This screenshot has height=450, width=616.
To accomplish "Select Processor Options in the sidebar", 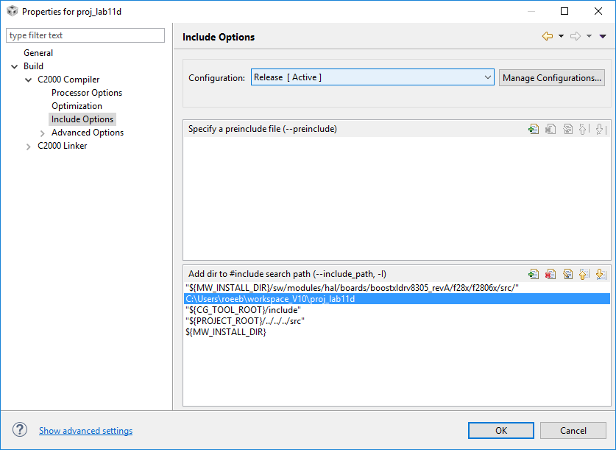I will [x=86, y=92].
